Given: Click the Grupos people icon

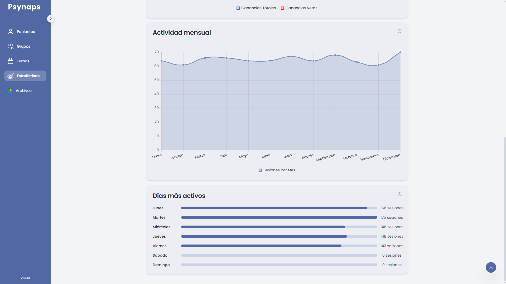Looking at the screenshot, I should coord(11,46).
